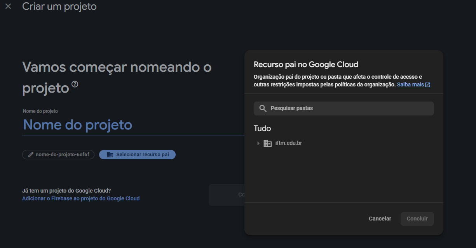Click Recurso pai no Google Cloud title
The height and width of the screenshot is (248, 476).
tap(306, 64)
